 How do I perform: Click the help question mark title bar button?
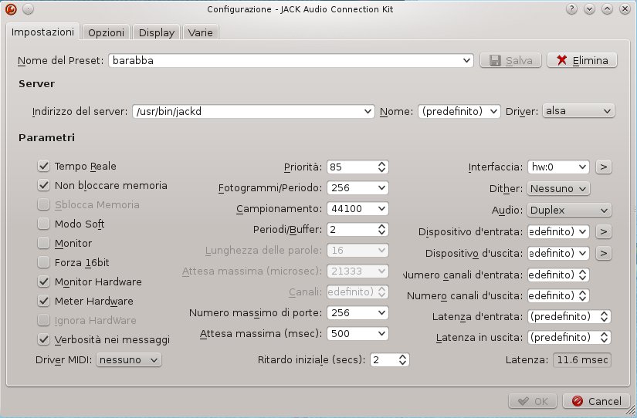point(573,9)
